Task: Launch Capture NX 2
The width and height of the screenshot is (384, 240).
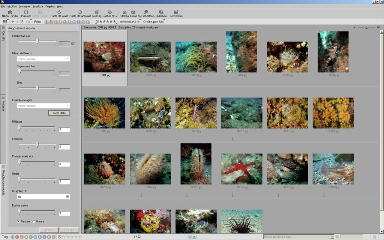Action: point(110,14)
